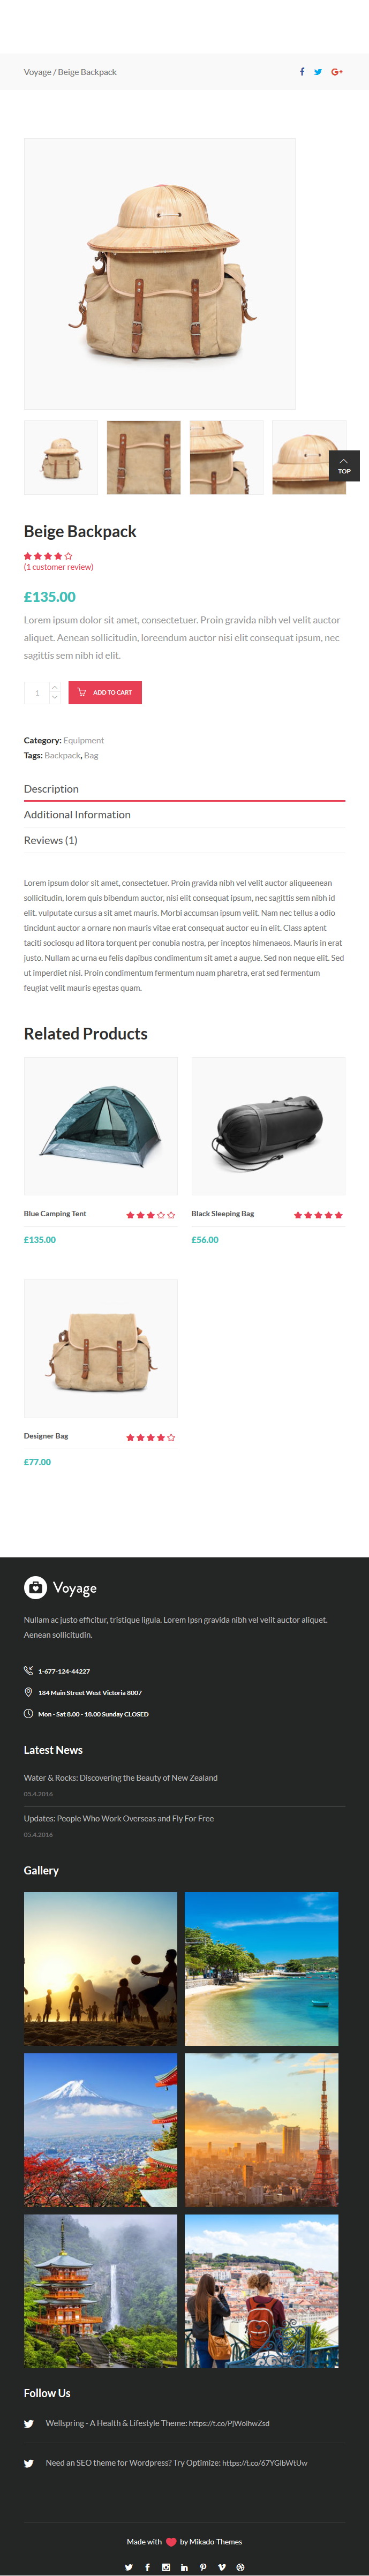
Task: Add the Beige Backpack to cart
Action: pyautogui.click(x=105, y=692)
